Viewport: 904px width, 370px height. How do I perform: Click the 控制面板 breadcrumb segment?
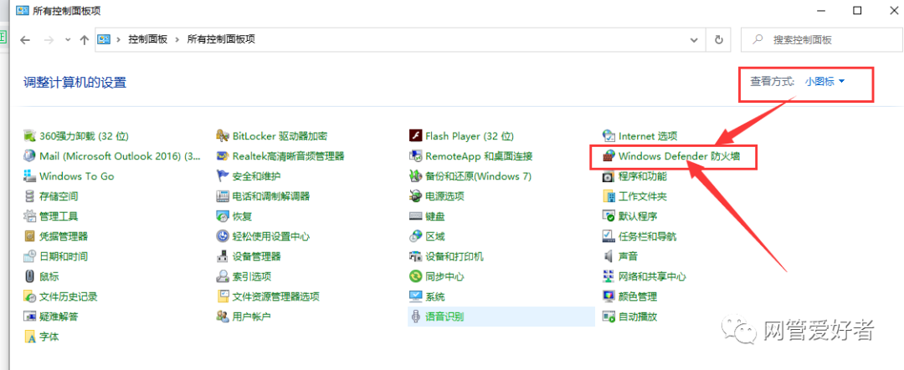click(x=147, y=40)
